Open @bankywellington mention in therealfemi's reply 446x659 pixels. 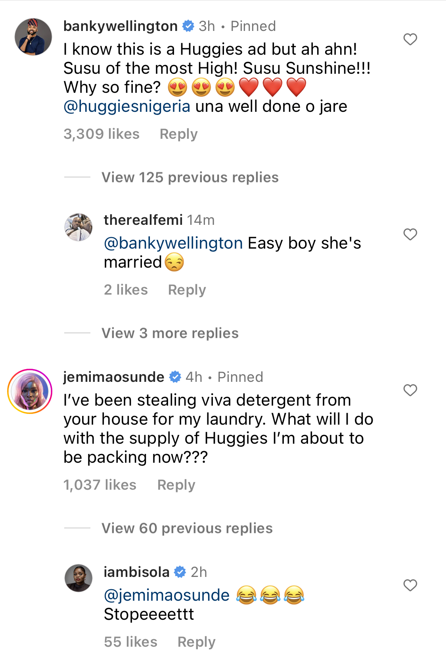[173, 243]
